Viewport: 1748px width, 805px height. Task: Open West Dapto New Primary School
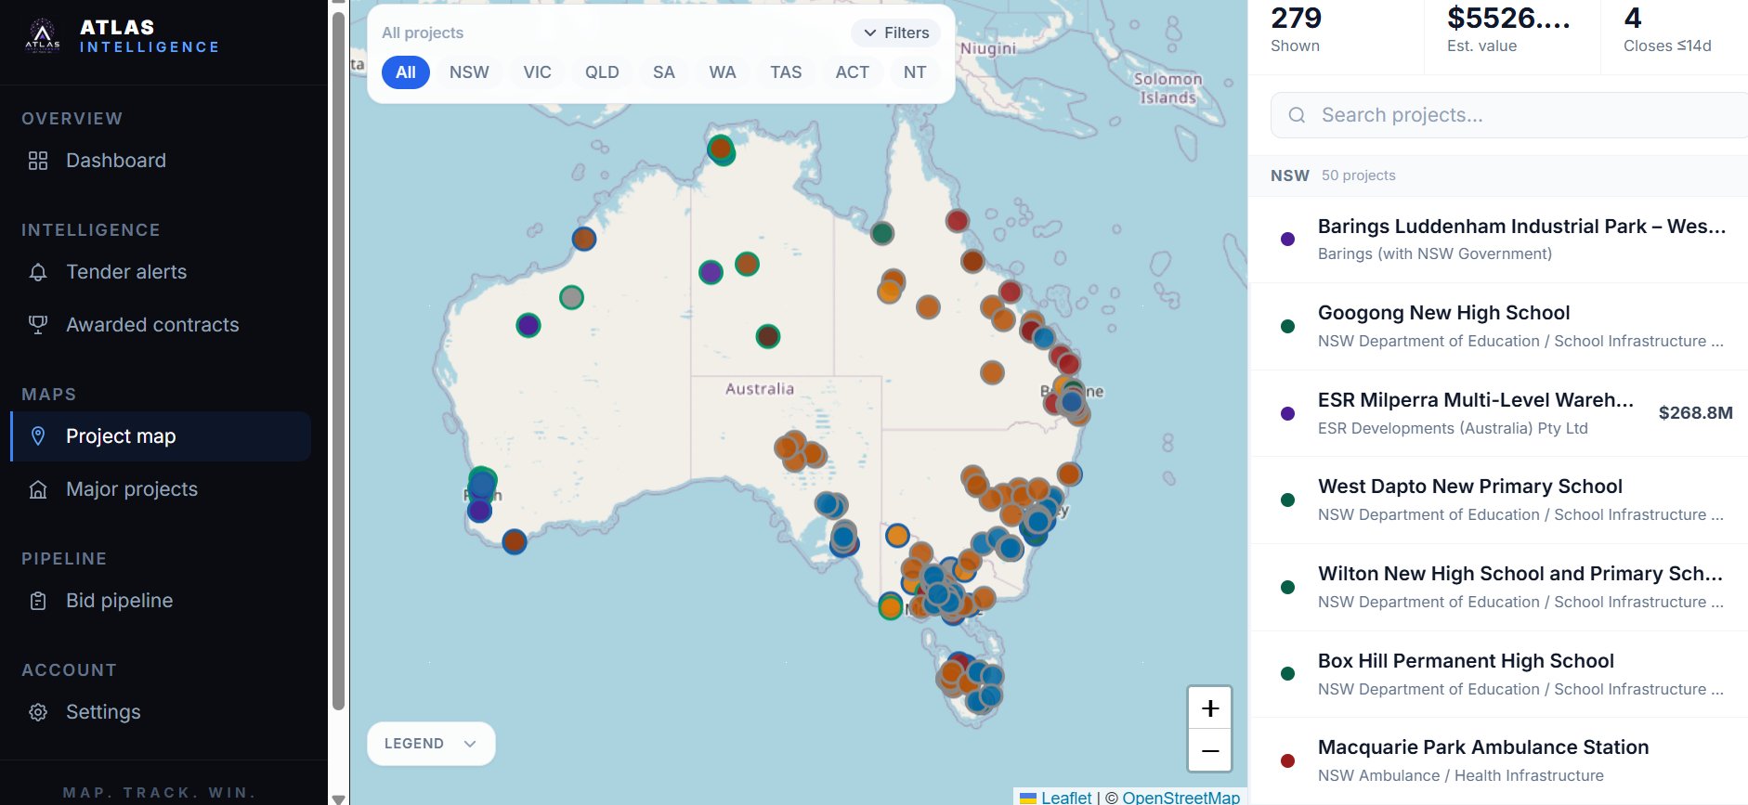[x=1498, y=500]
